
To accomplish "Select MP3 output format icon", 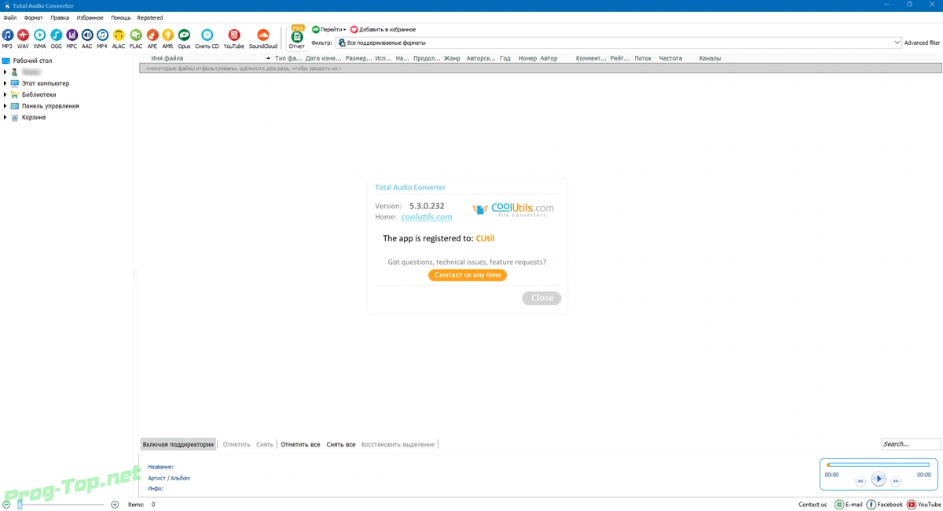I will point(7,38).
